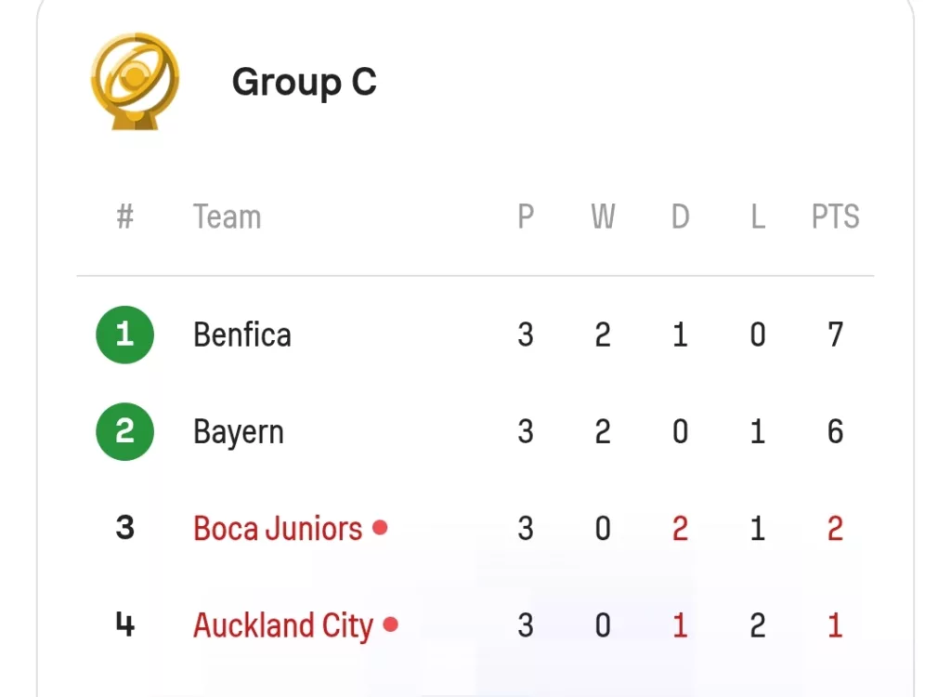Click the red dot beside Boca Juniors
The height and width of the screenshot is (697, 951).
380,528
